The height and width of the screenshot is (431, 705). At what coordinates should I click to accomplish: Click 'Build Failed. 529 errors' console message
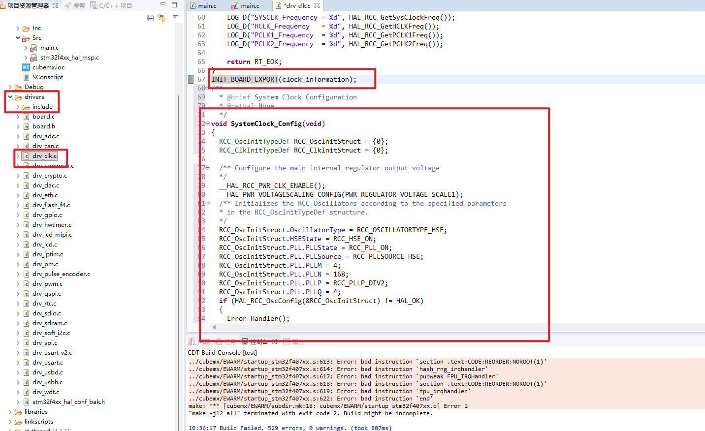point(290,428)
